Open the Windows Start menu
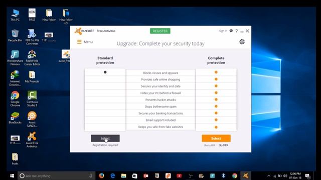The height and width of the screenshot is (180, 321). tap(12, 175)
